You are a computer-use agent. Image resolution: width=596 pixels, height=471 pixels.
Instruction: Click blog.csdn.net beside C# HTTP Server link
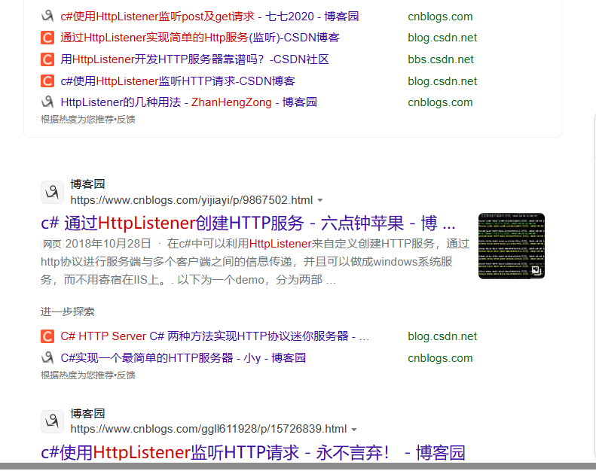coord(442,336)
